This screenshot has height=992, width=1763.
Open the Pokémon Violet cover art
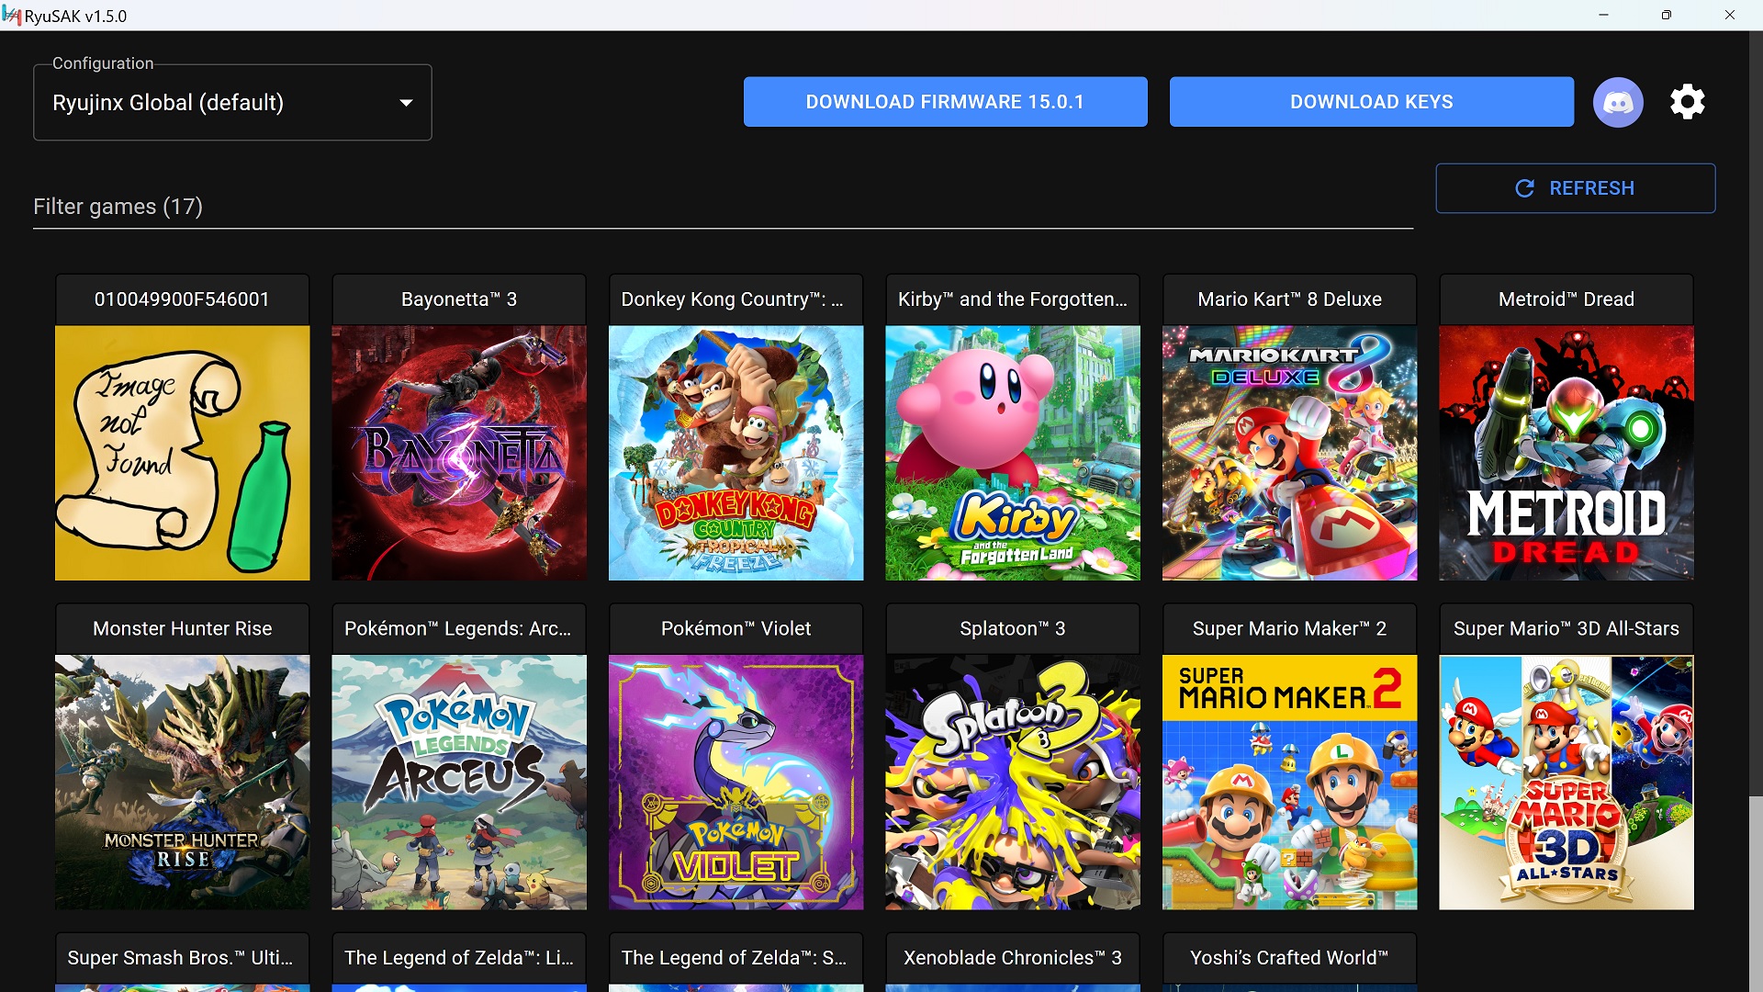pyautogui.click(x=736, y=783)
